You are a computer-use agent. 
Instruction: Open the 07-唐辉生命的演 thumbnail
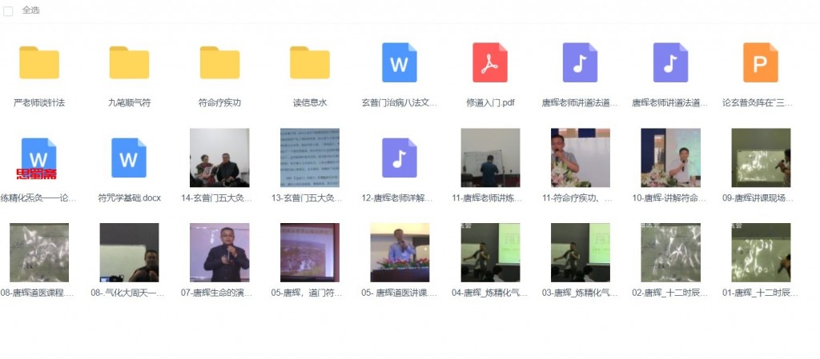tap(219, 253)
